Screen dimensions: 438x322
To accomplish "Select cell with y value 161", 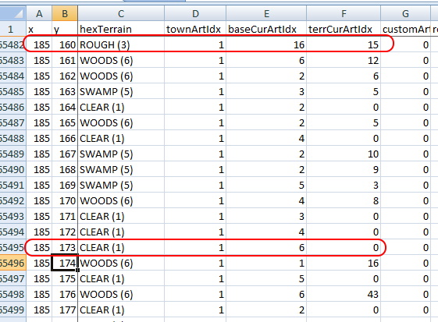I will 65,60.
